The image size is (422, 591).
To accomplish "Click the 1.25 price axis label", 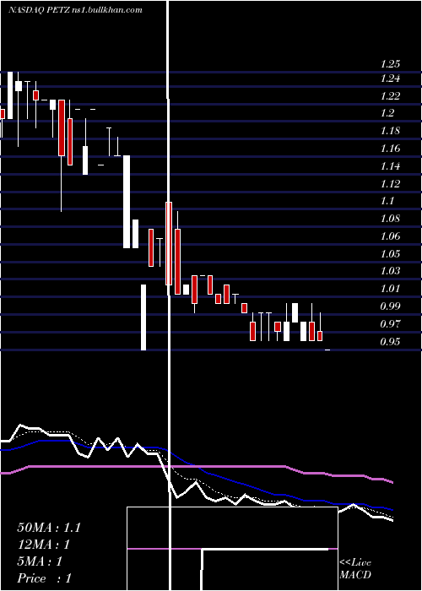I will coord(390,64).
